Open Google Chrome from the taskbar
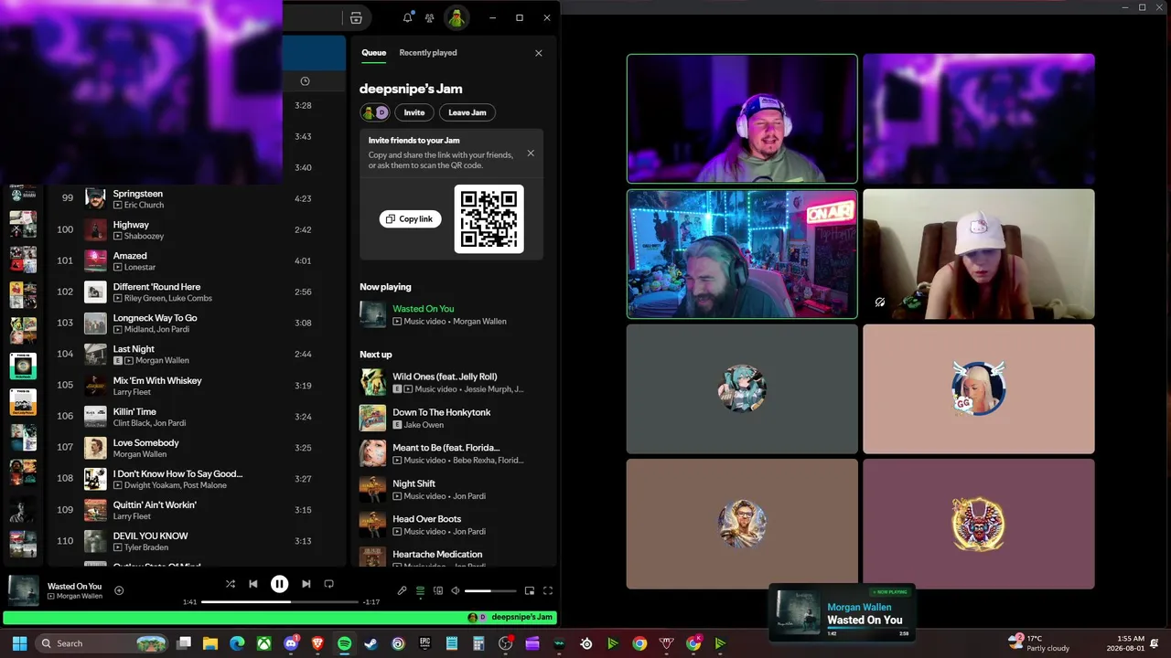 coord(639,643)
